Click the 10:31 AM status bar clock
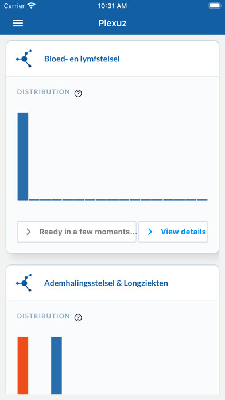The height and width of the screenshot is (400, 225). (x=113, y=6)
